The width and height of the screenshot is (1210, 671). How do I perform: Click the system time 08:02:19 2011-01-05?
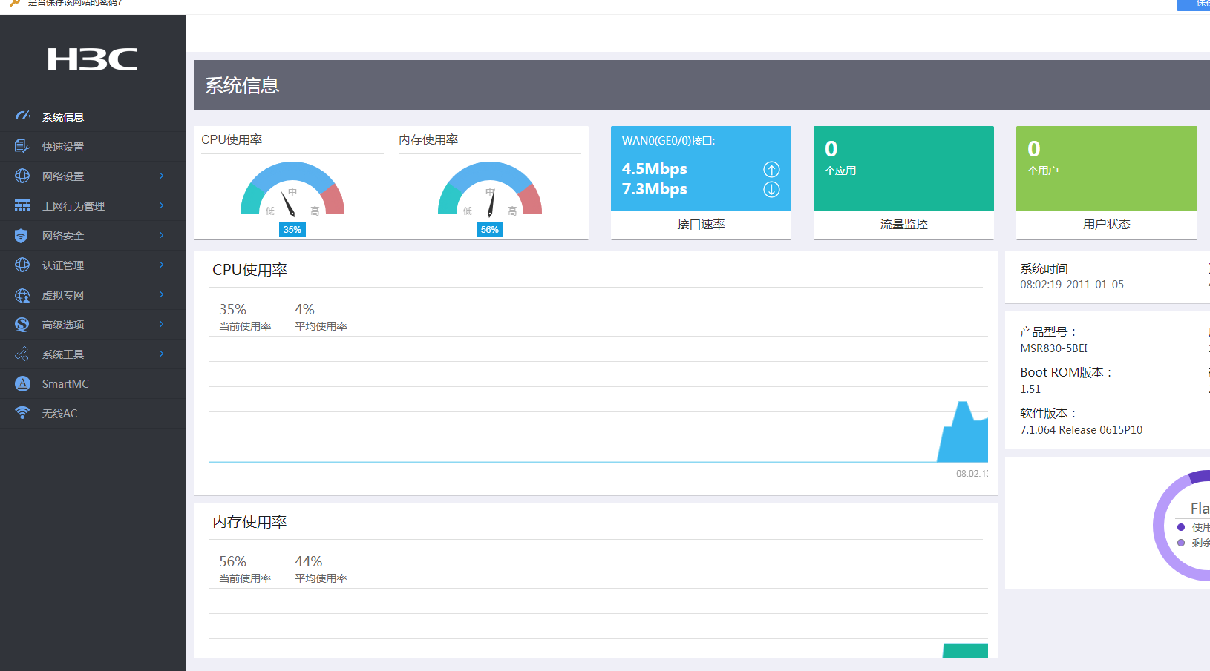pos(1072,285)
